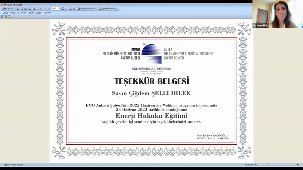Open the Araçlar menu
Image resolution: width=303 pixels, height=170 pixels.
pos(39,13)
